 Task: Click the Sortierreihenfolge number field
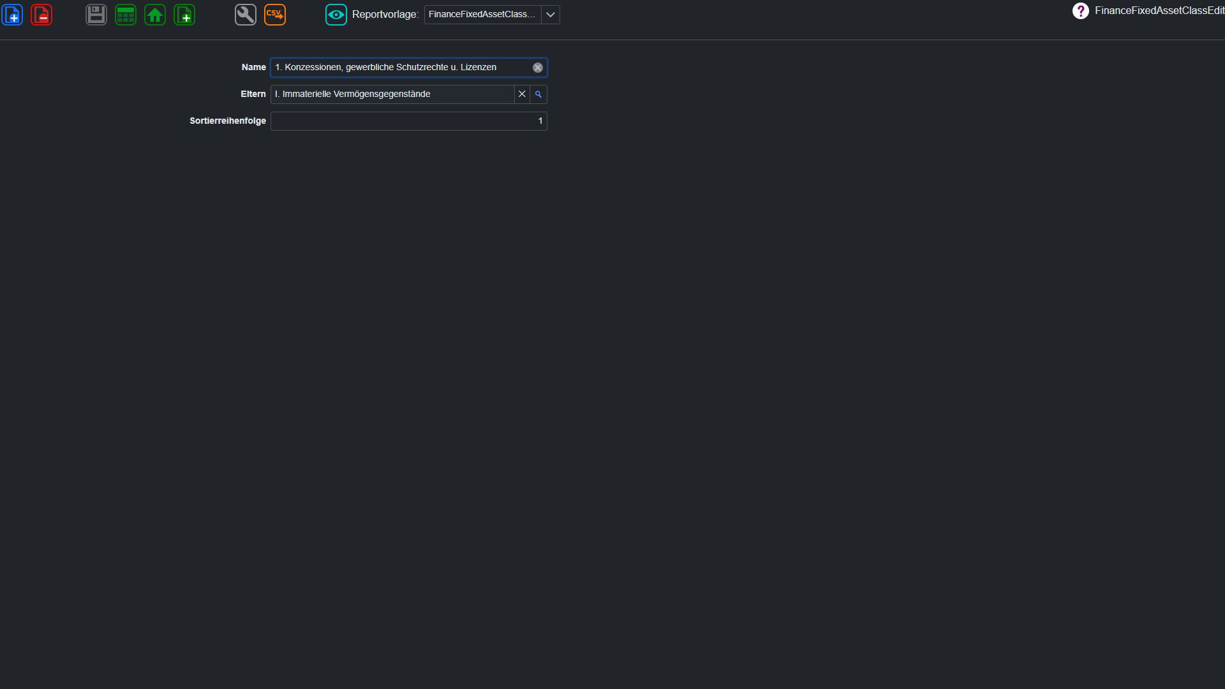(x=409, y=121)
